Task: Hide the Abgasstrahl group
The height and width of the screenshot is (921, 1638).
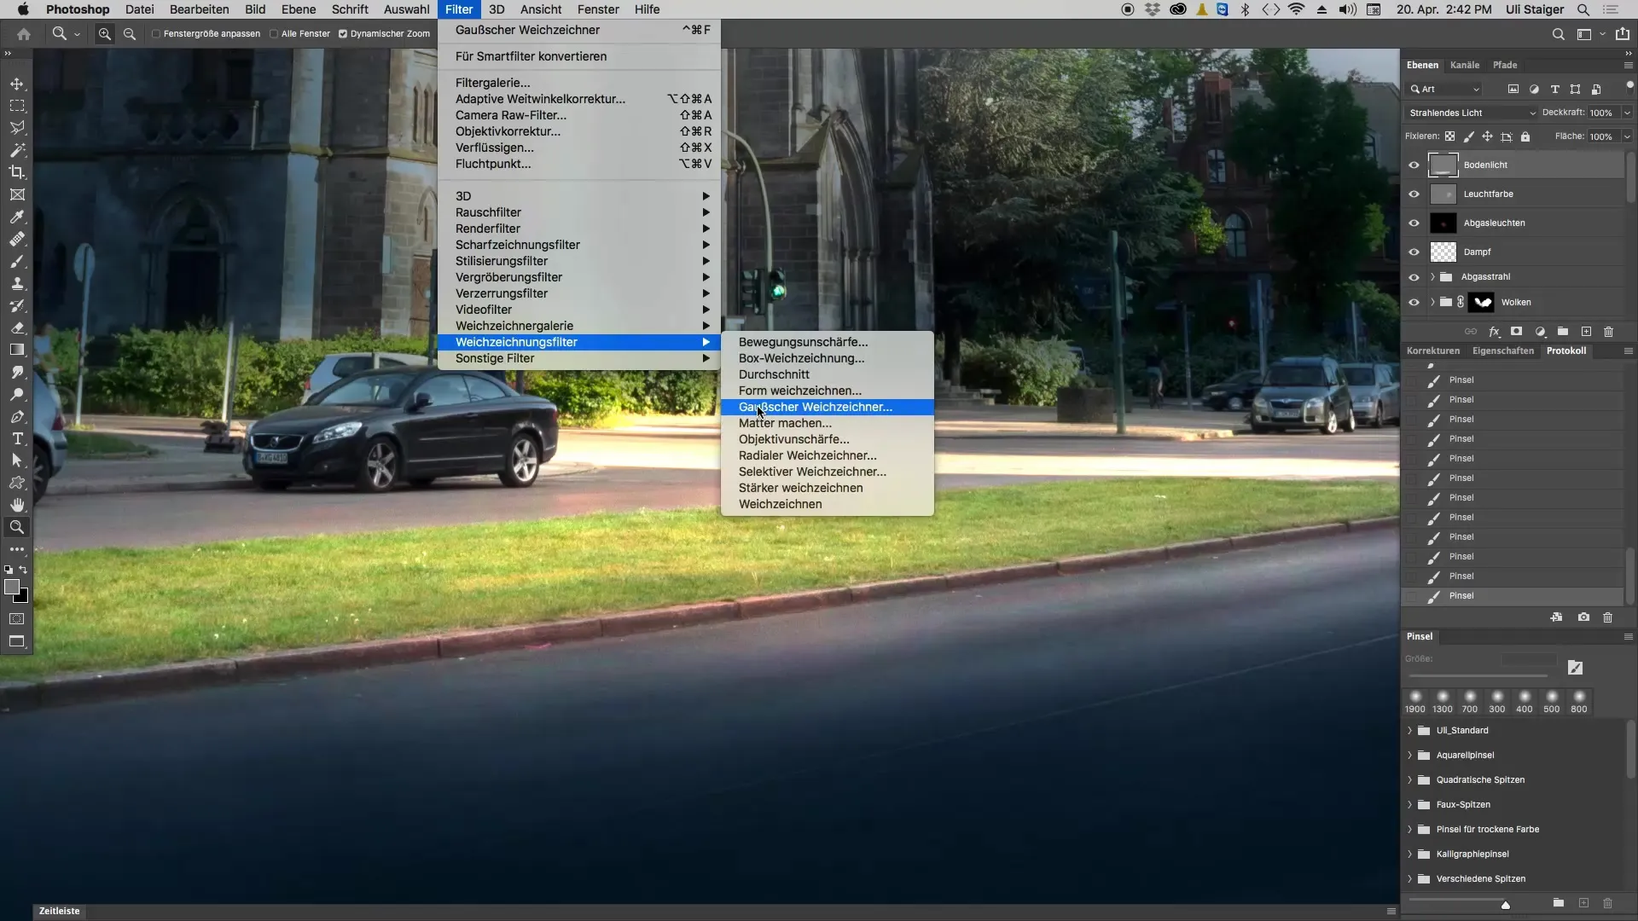Action: 1414,277
